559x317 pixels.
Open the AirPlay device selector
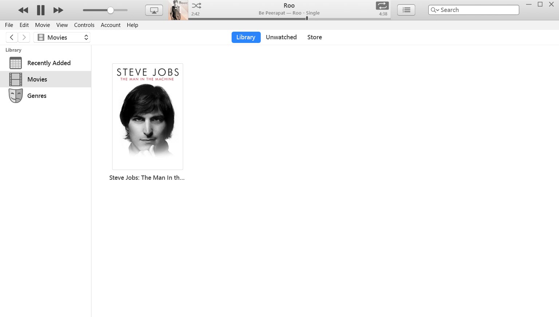154,10
